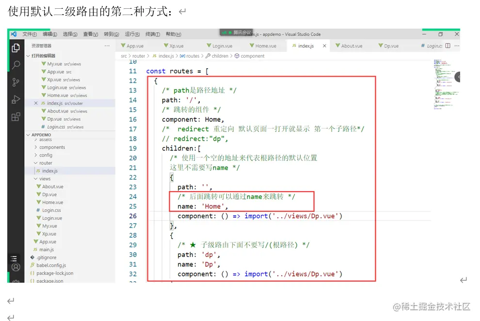480x321 pixels.
Task: Open My.vue under views folder
Action: (x=49, y=226)
